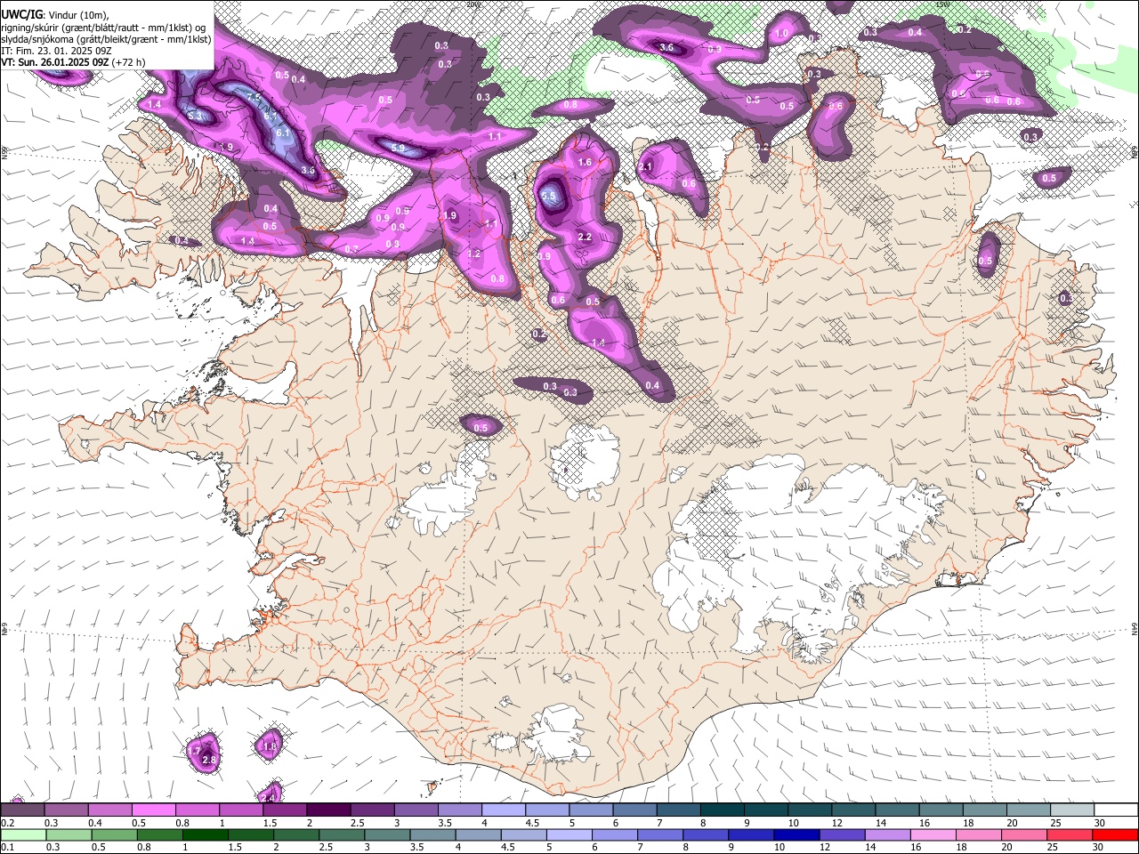Pick the darkest green swatch between 1 and 1.5
The image size is (1139, 854).
click(x=205, y=834)
